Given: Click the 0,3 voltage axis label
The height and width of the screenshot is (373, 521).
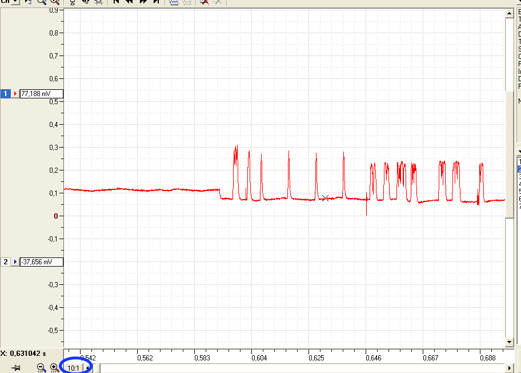Looking at the screenshot, I should pos(54,148).
